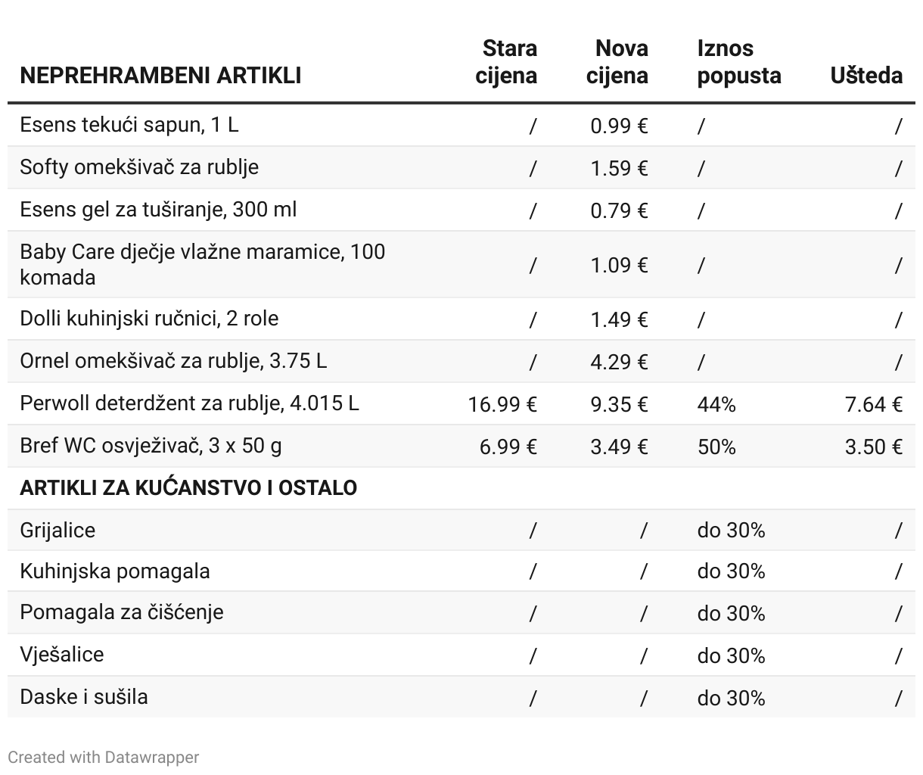Select the NEPREHRAMBENI ARTIKLI column header
The height and width of the screenshot is (775, 923).
coord(160,76)
